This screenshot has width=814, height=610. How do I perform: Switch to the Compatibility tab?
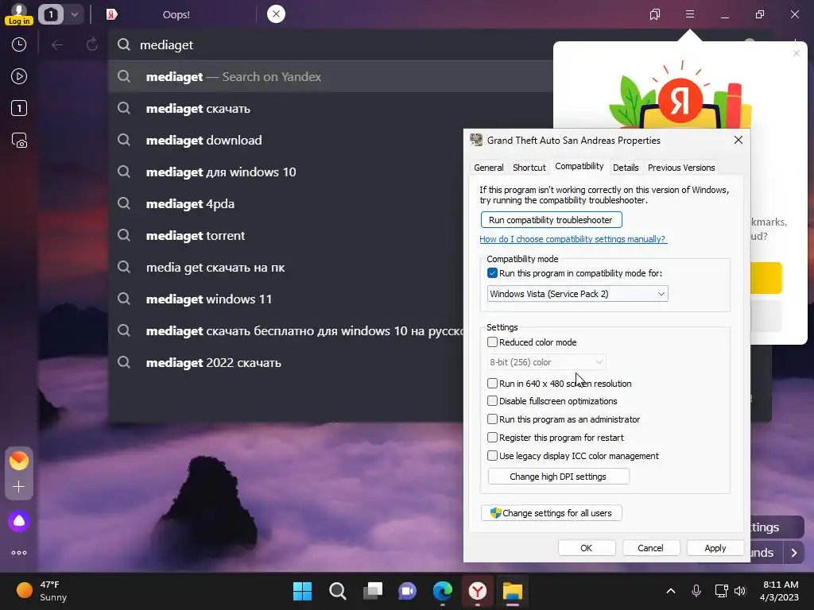pyautogui.click(x=579, y=166)
